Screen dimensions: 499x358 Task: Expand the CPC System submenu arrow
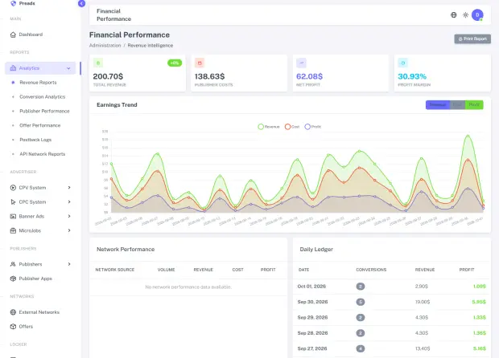[x=69, y=201]
